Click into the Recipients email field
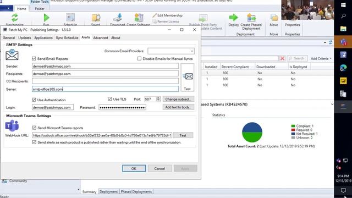The width and height of the screenshot is (352, 198). [105, 74]
